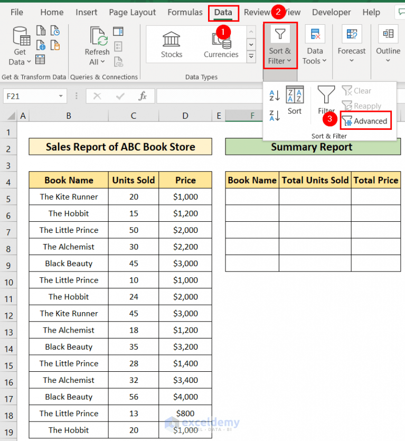Open Data Tools dropdown
The width and height of the screenshot is (405, 441).
pyautogui.click(x=315, y=45)
